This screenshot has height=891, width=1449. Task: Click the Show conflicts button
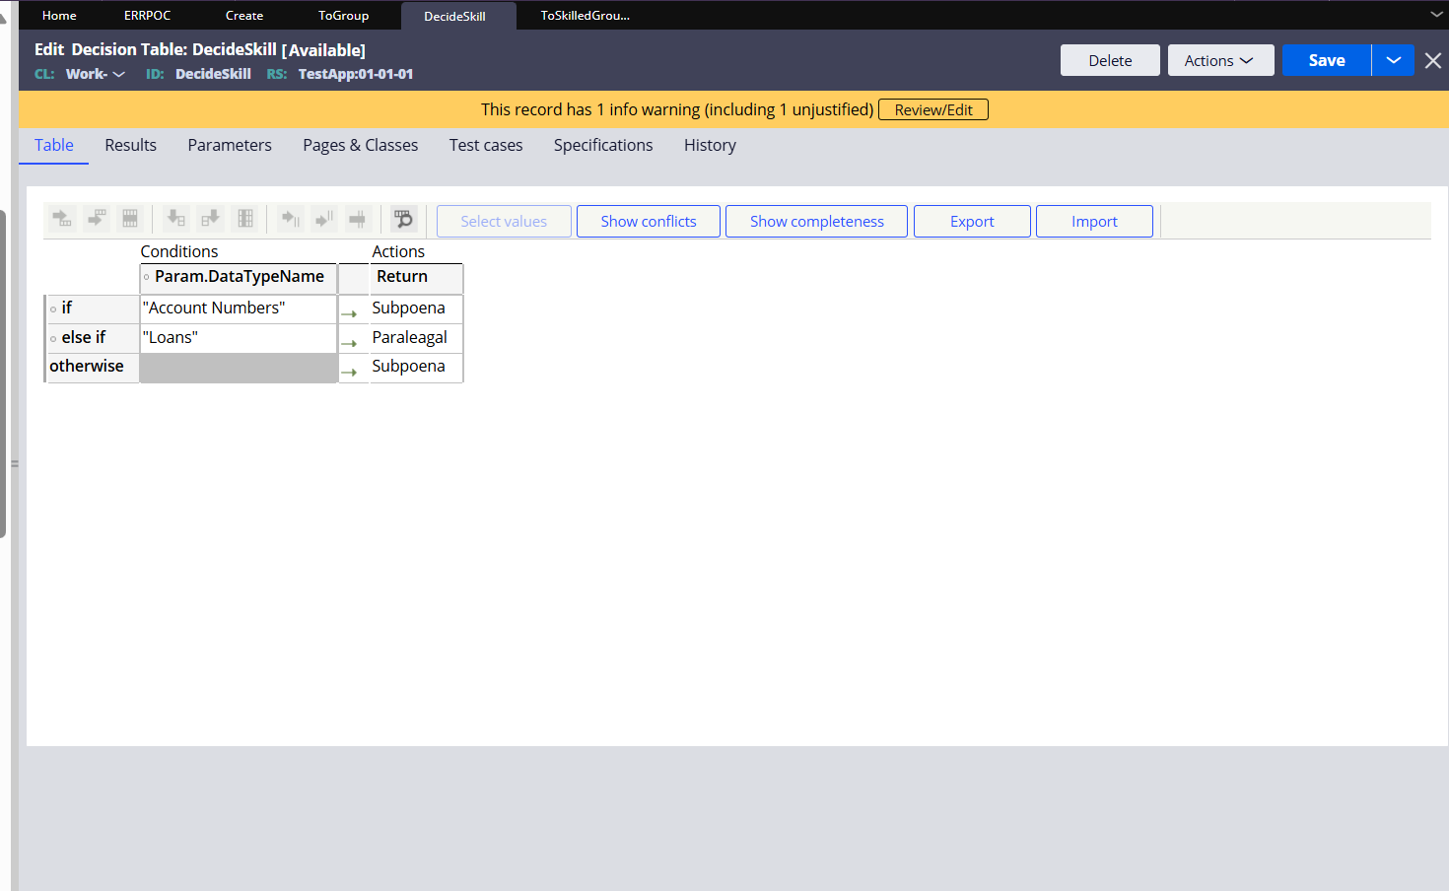pos(648,221)
